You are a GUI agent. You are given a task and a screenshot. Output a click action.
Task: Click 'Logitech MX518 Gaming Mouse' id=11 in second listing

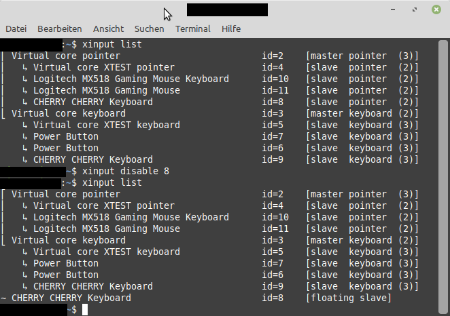coord(106,229)
